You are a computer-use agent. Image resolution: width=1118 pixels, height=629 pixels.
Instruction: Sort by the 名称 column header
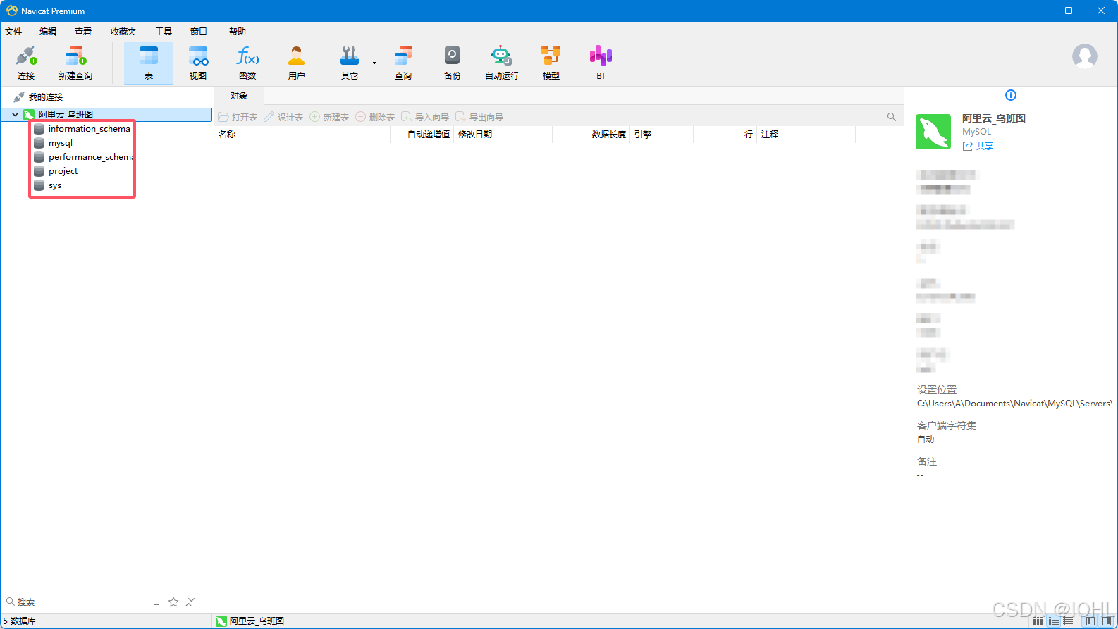302,134
